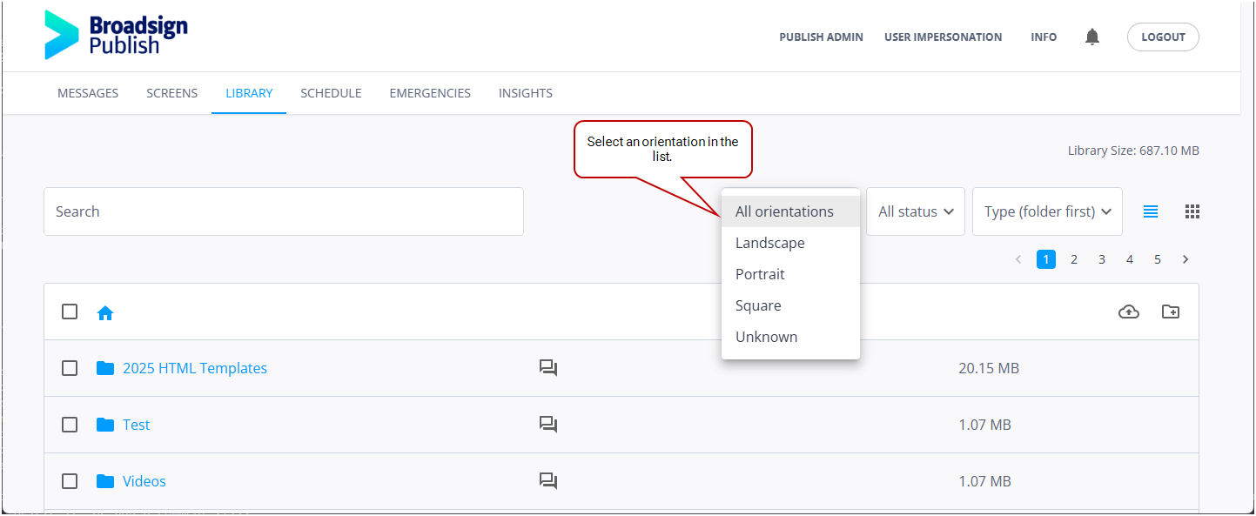Expand the Type (folder first) sort dropdown

coord(1046,211)
